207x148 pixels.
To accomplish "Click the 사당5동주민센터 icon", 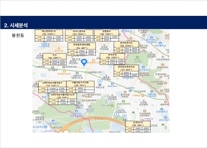I will 151,52.
